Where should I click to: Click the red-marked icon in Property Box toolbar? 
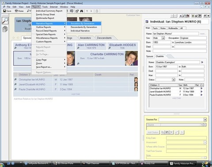click(188, 16)
